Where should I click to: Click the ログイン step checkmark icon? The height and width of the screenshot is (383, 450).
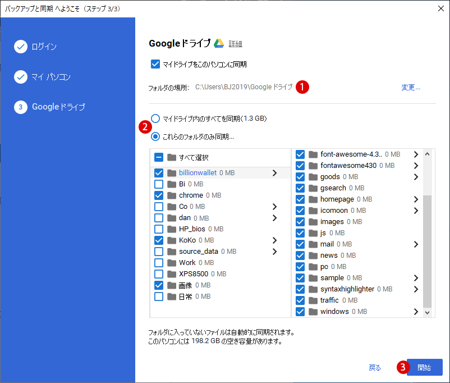coord(21,47)
